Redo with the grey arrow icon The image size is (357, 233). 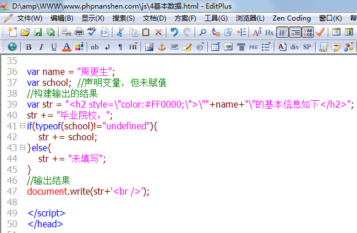pos(187,32)
